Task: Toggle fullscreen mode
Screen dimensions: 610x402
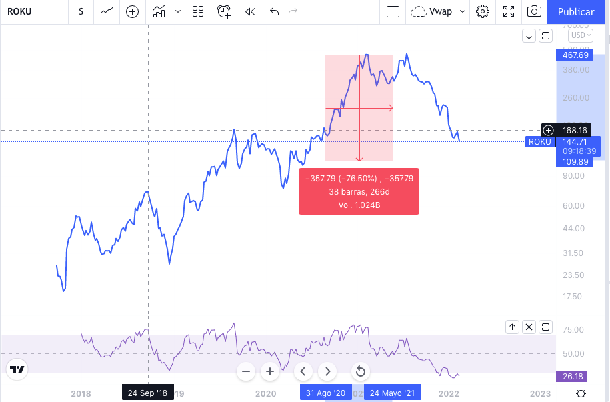Action: point(509,11)
